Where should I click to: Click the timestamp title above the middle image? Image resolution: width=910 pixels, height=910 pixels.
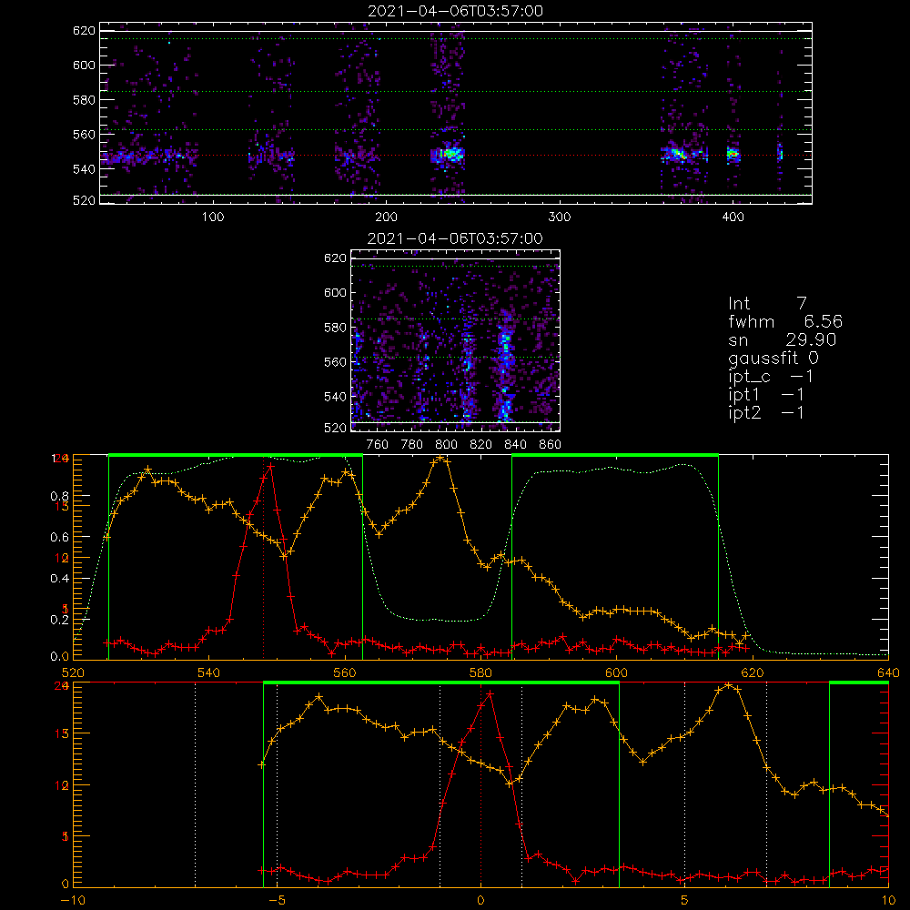coord(456,238)
